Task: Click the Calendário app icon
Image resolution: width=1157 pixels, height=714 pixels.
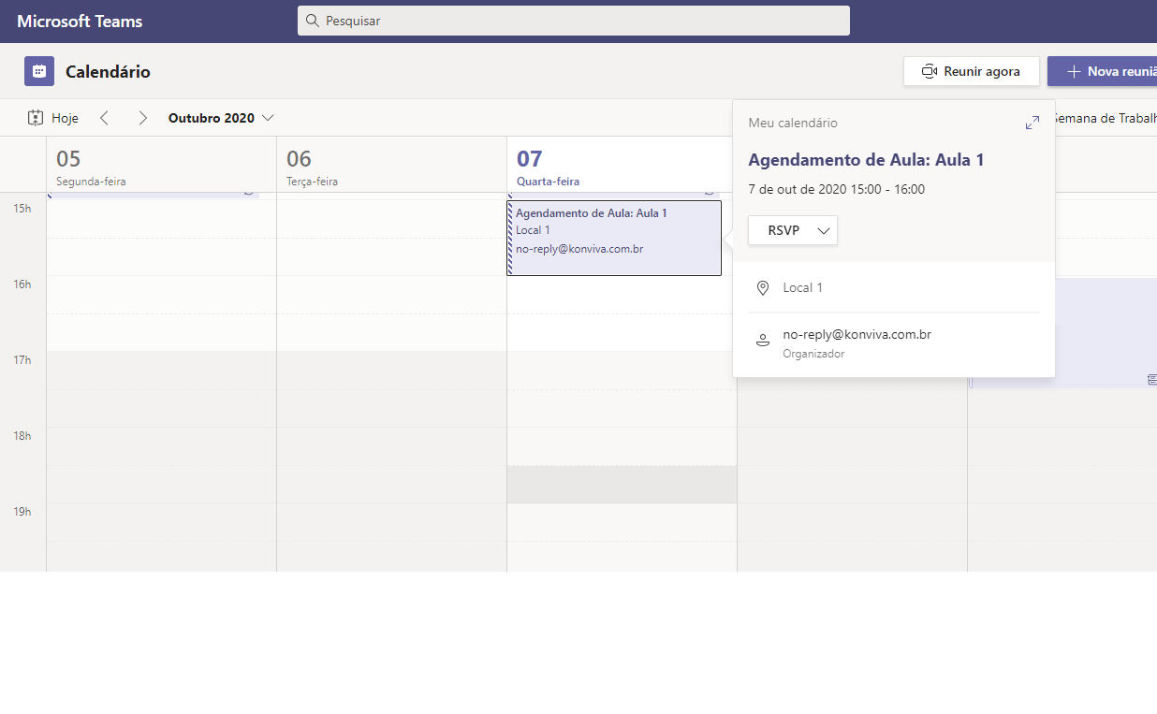Action: (x=39, y=71)
